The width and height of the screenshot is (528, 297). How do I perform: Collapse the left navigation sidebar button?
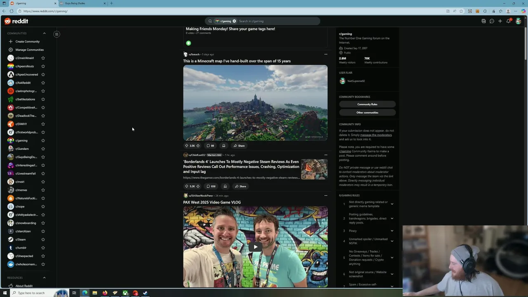click(x=57, y=34)
